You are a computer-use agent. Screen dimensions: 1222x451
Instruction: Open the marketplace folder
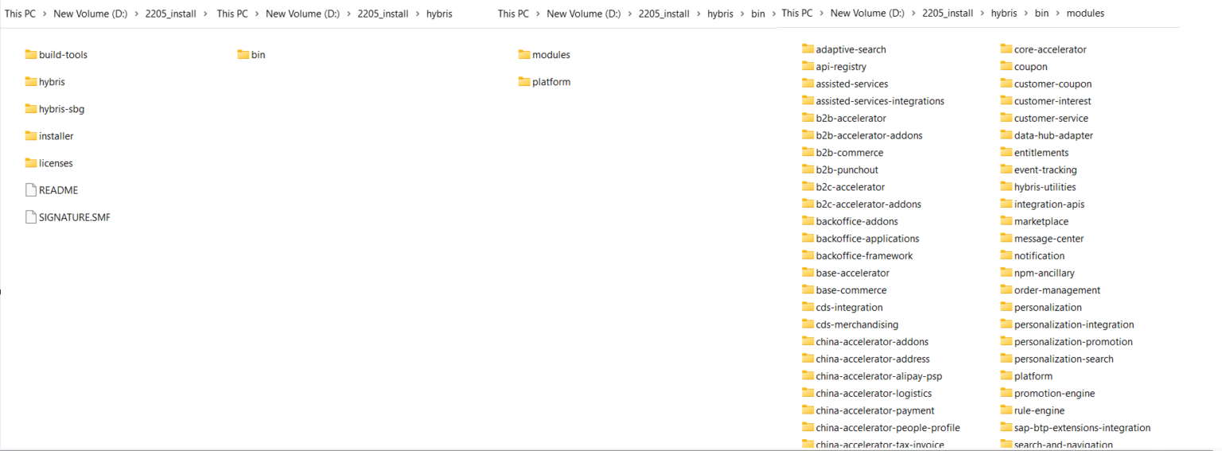1041,221
